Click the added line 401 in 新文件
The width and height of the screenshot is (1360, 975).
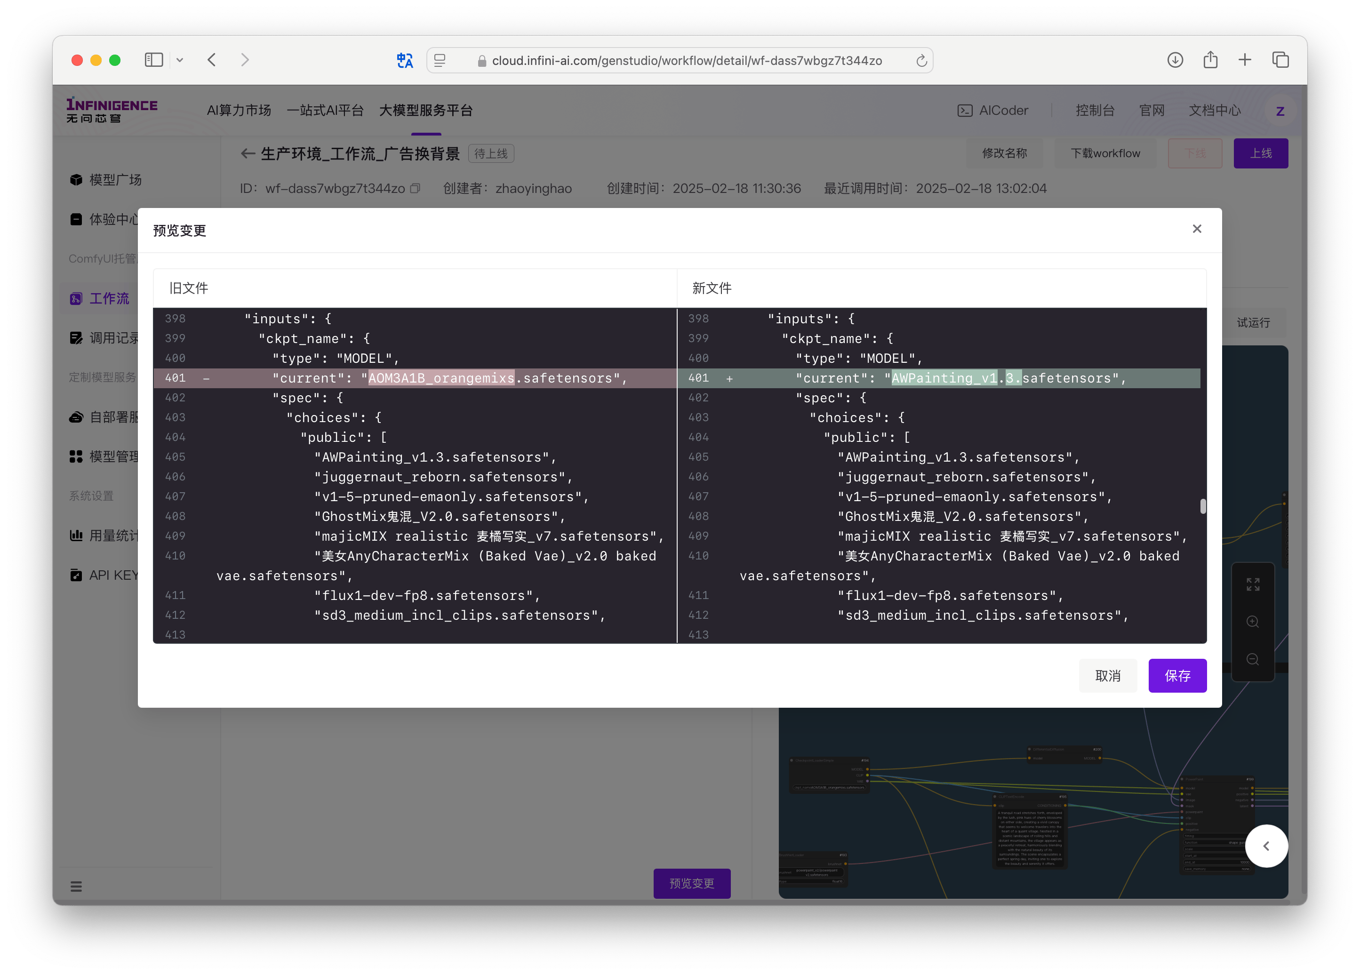pos(938,378)
